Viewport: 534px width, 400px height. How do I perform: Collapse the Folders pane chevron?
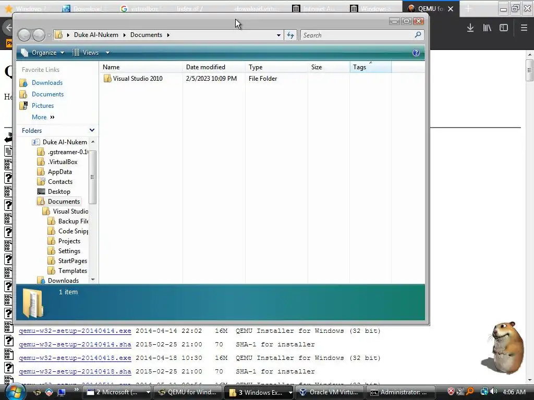coord(92,130)
